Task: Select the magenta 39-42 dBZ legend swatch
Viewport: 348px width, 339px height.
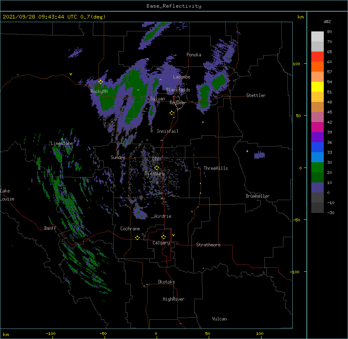Action: (x=317, y=127)
